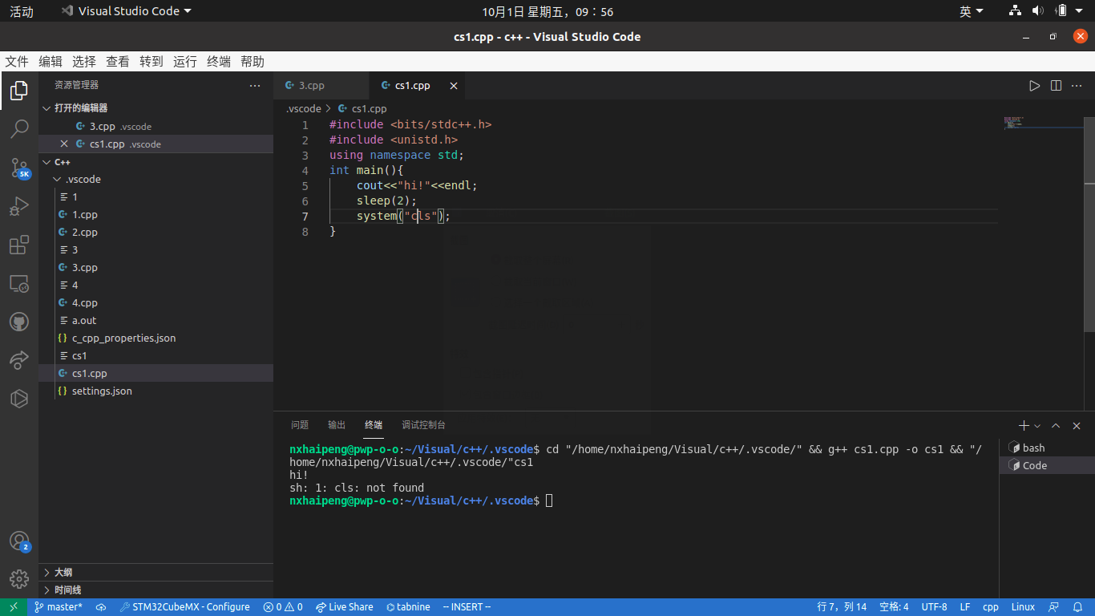This screenshot has height=616, width=1095.
Task: Open Remote Explorer icon in activity bar
Action: click(19, 283)
